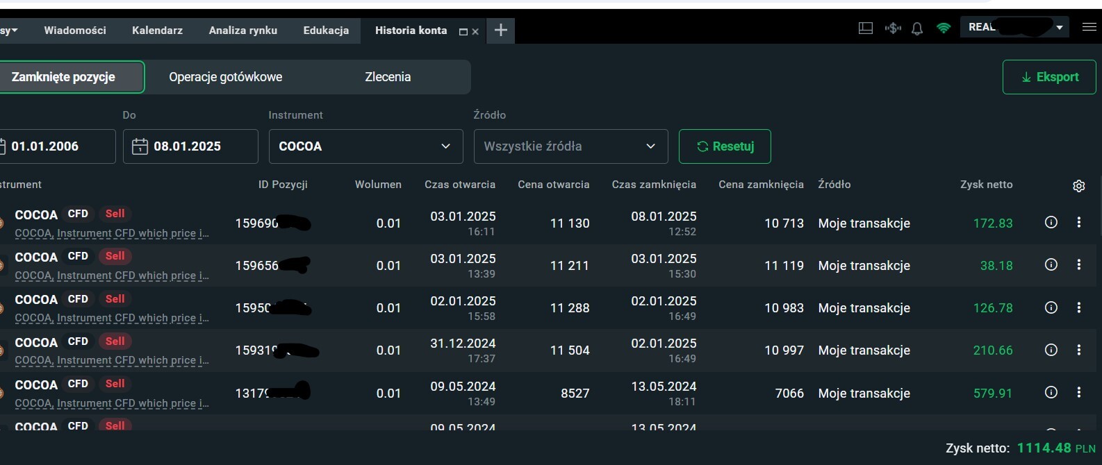Click the end date field 08.01.2025

click(190, 146)
